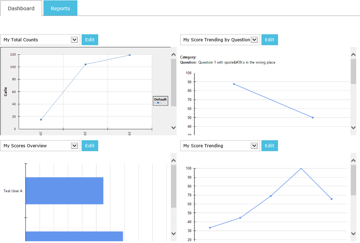
Task: Click the Default legend entry in Calls chart
Action: click(x=160, y=101)
